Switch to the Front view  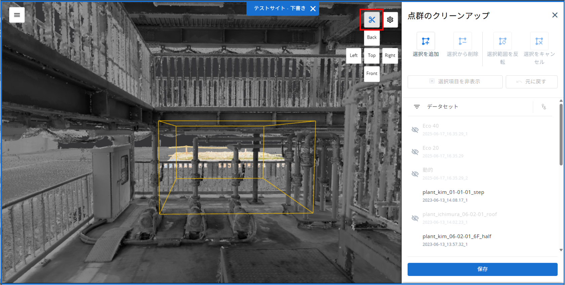coord(372,74)
